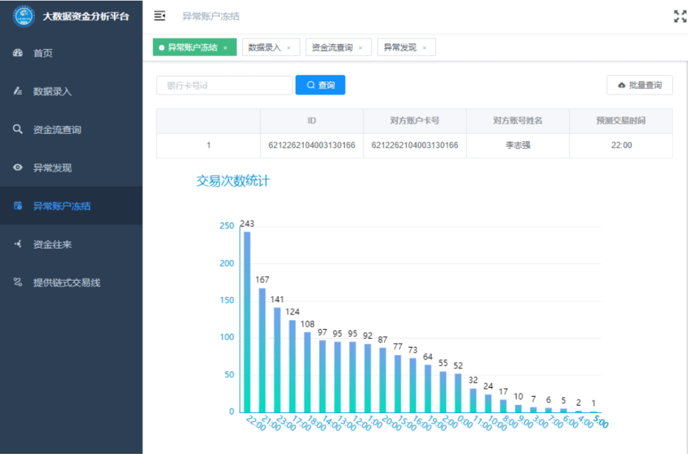Click the 批量查询 button

click(640, 85)
